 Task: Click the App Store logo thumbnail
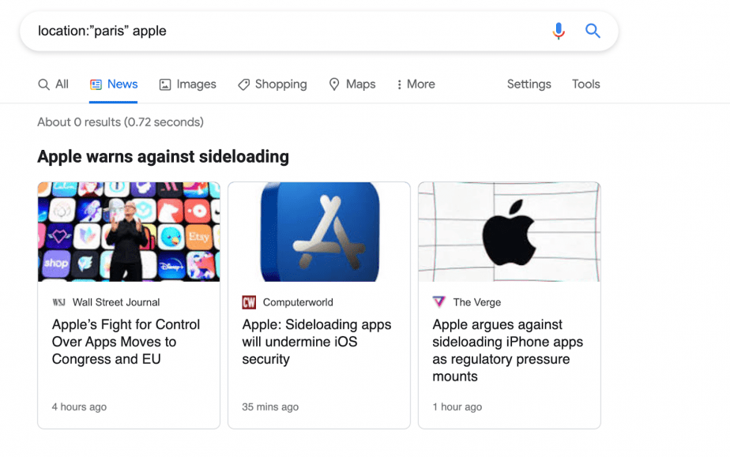pos(319,232)
